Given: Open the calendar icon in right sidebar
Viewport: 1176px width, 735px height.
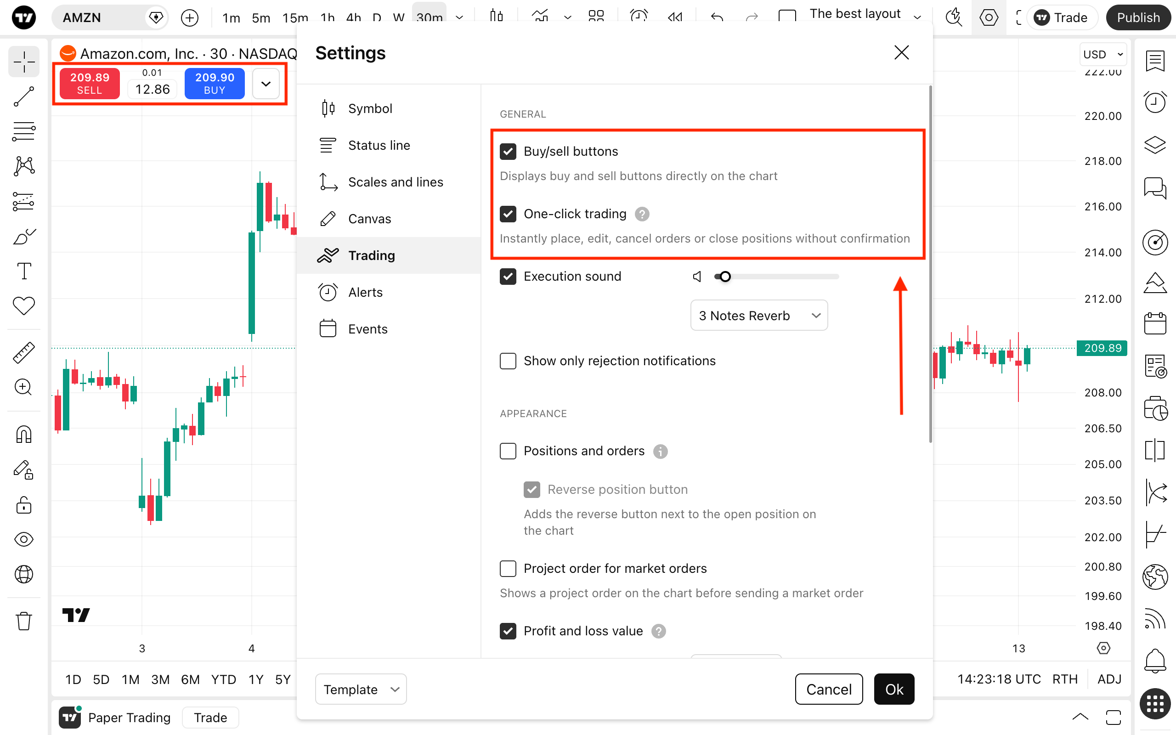Looking at the screenshot, I should (1154, 323).
